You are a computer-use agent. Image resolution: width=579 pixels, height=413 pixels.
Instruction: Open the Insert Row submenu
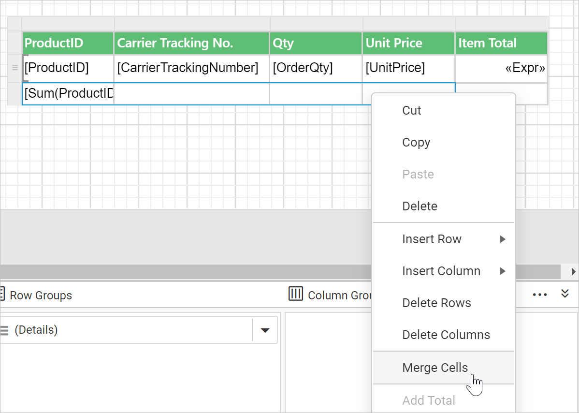(x=444, y=239)
